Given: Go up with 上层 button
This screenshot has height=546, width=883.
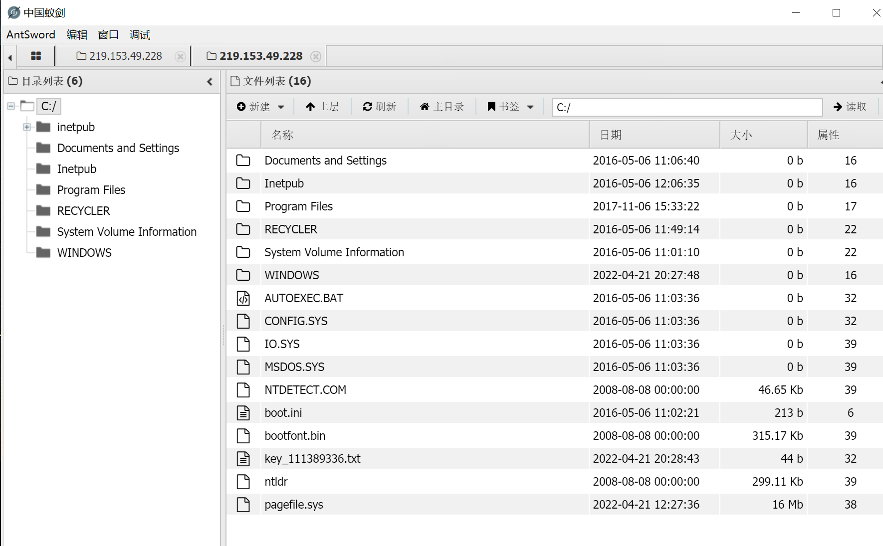Looking at the screenshot, I should (x=322, y=107).
